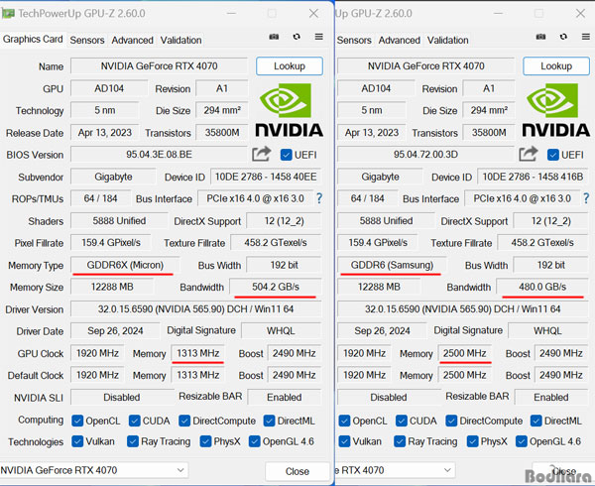Viewport: 595px width, 486px height.
Task: Toggle CUDA checkbox in right window
Action: (x=401, y=421)
